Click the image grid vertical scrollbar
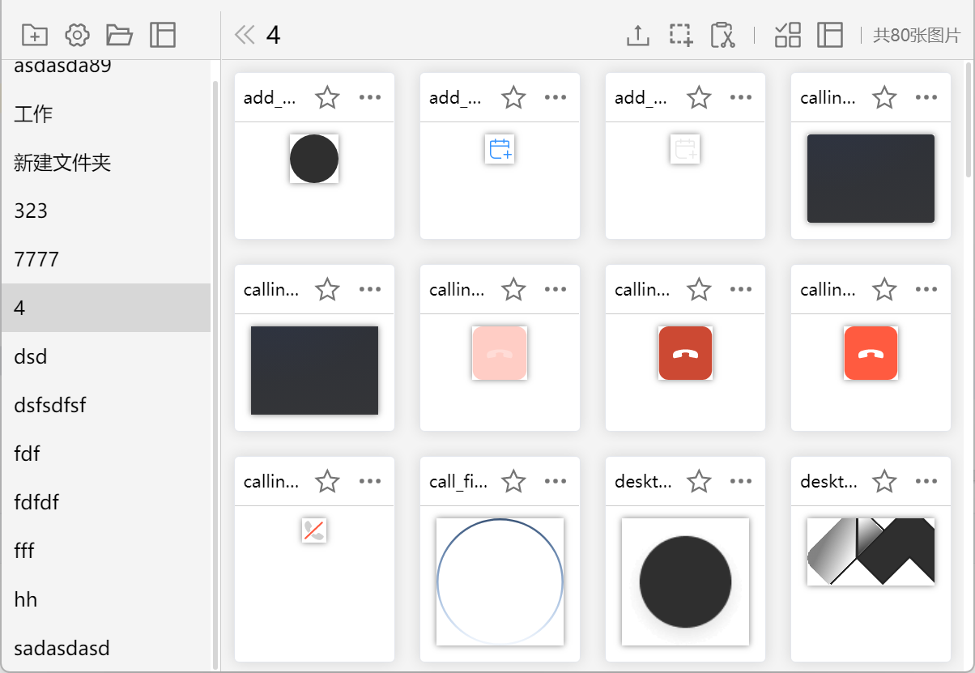The width and height of the screenshot is (975, 673). [x=969, y=118]
